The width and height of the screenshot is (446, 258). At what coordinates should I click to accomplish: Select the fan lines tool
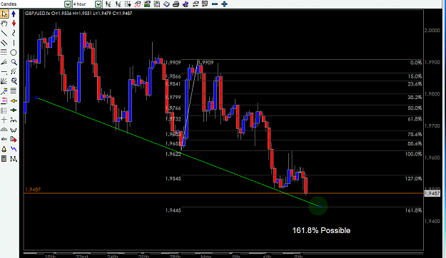tap(4, 62)
